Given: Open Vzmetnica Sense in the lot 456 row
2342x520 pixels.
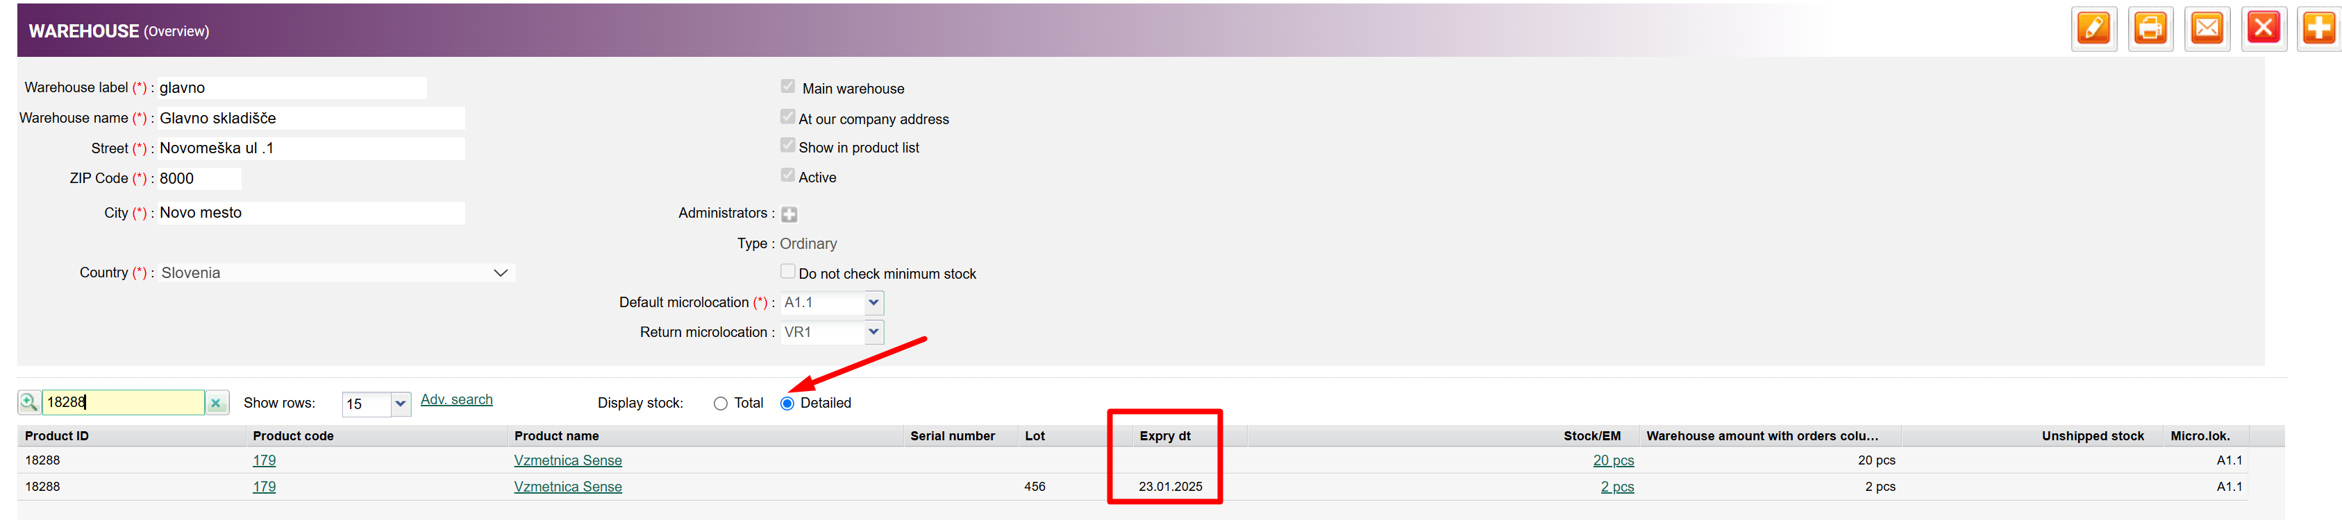Looking at the screenshot, I should coord(568,487).
